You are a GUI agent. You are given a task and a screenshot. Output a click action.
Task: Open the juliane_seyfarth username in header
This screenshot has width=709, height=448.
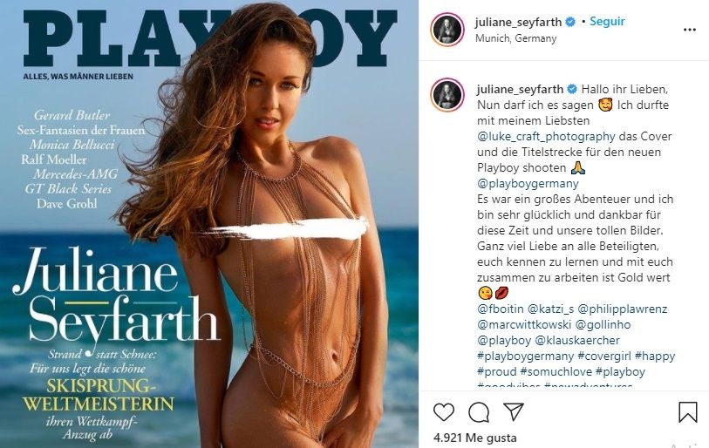pyautogui.click(x=518, y=22)
